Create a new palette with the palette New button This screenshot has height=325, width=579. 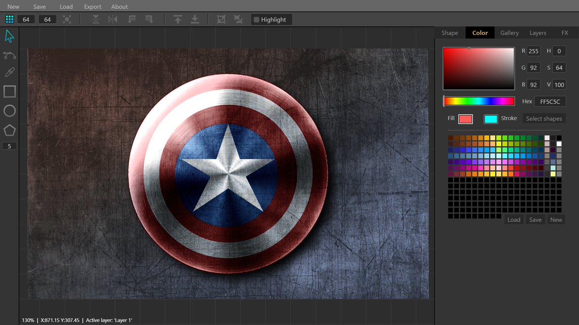(x=556, y=220)
